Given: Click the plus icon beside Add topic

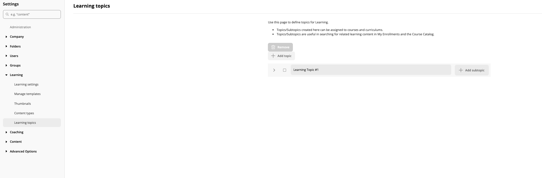Looking at the screenshot, I should click(x=273, y=56).
